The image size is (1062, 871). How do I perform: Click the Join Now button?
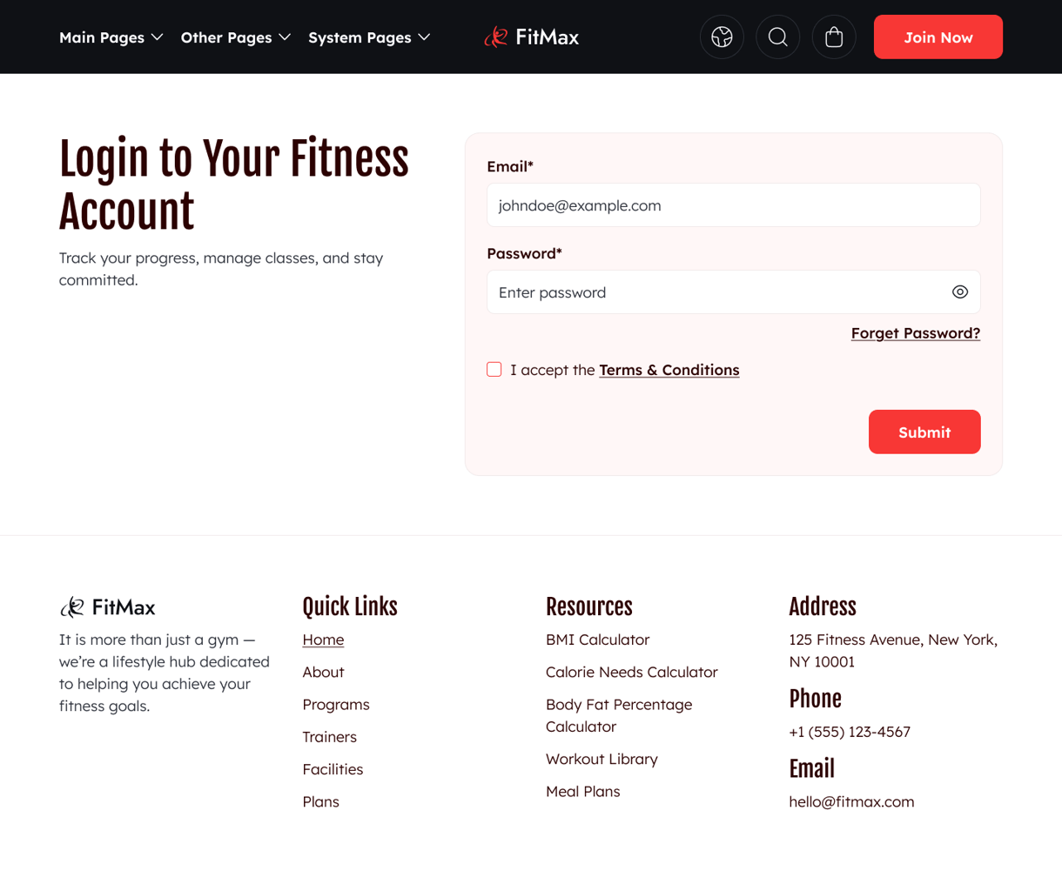[x=938, y=37]
